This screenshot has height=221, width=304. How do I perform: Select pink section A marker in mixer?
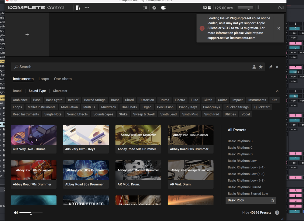click(295, 191)
